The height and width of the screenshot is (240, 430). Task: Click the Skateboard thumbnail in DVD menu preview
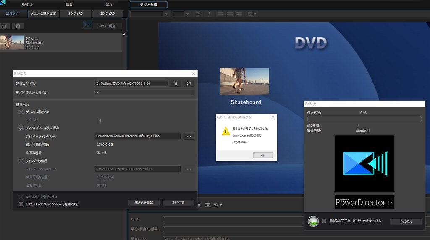[x=244, y=82]
